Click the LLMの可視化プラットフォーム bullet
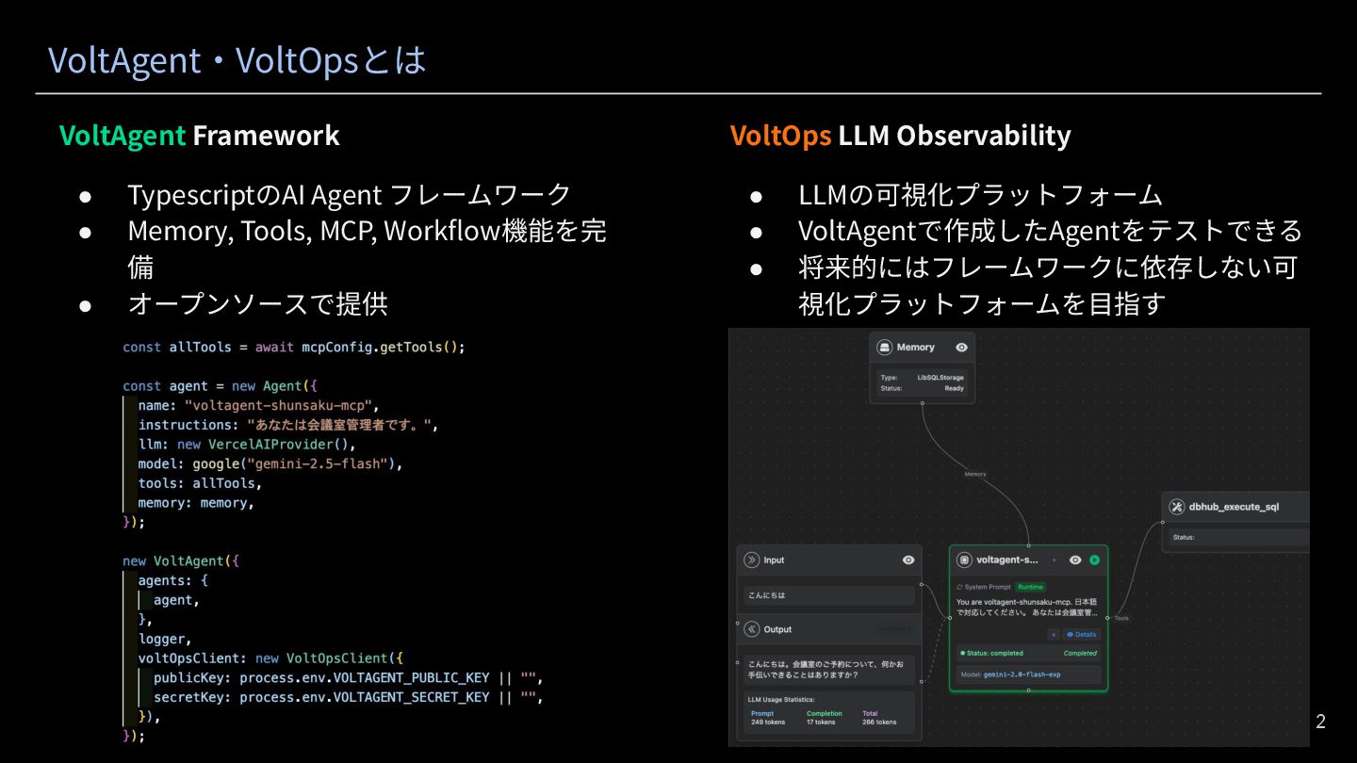 point(980,195)
